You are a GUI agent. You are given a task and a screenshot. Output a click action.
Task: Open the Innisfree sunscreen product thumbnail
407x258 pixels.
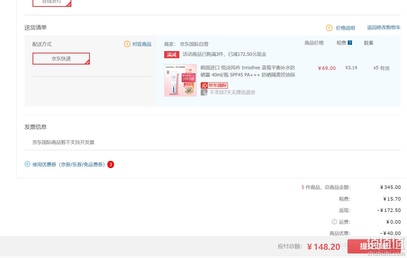[x=180, y=80]
